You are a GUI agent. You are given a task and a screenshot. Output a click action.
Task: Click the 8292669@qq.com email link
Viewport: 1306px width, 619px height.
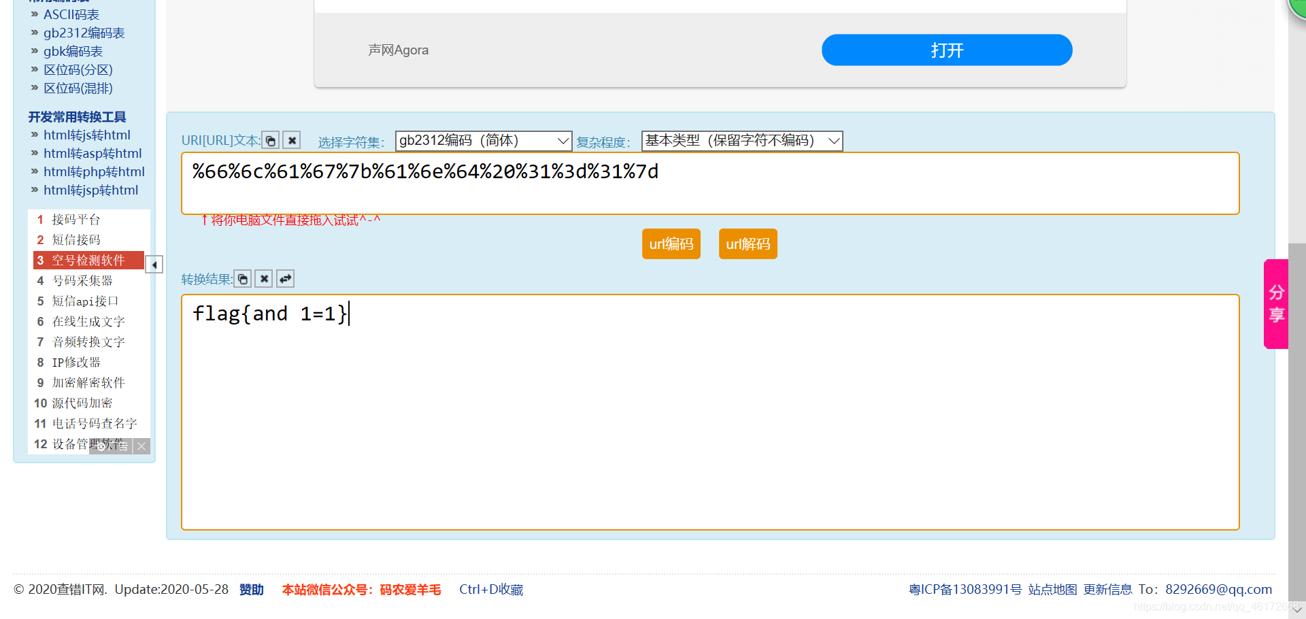1218,590
